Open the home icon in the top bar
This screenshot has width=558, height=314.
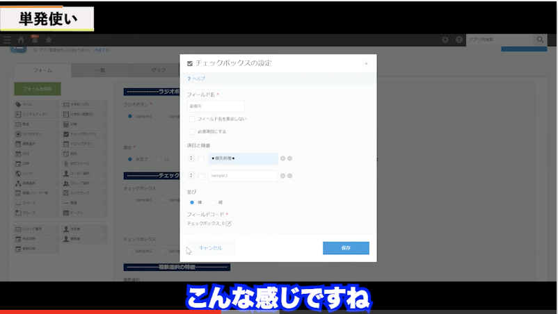[21, 40]
